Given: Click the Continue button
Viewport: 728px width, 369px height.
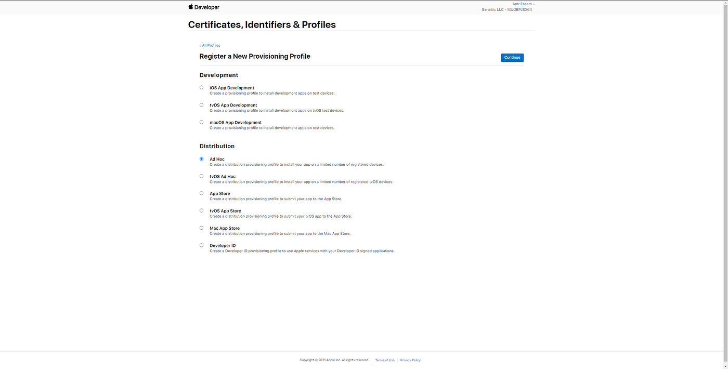Looking at the screenshot, I should (512, 57).
